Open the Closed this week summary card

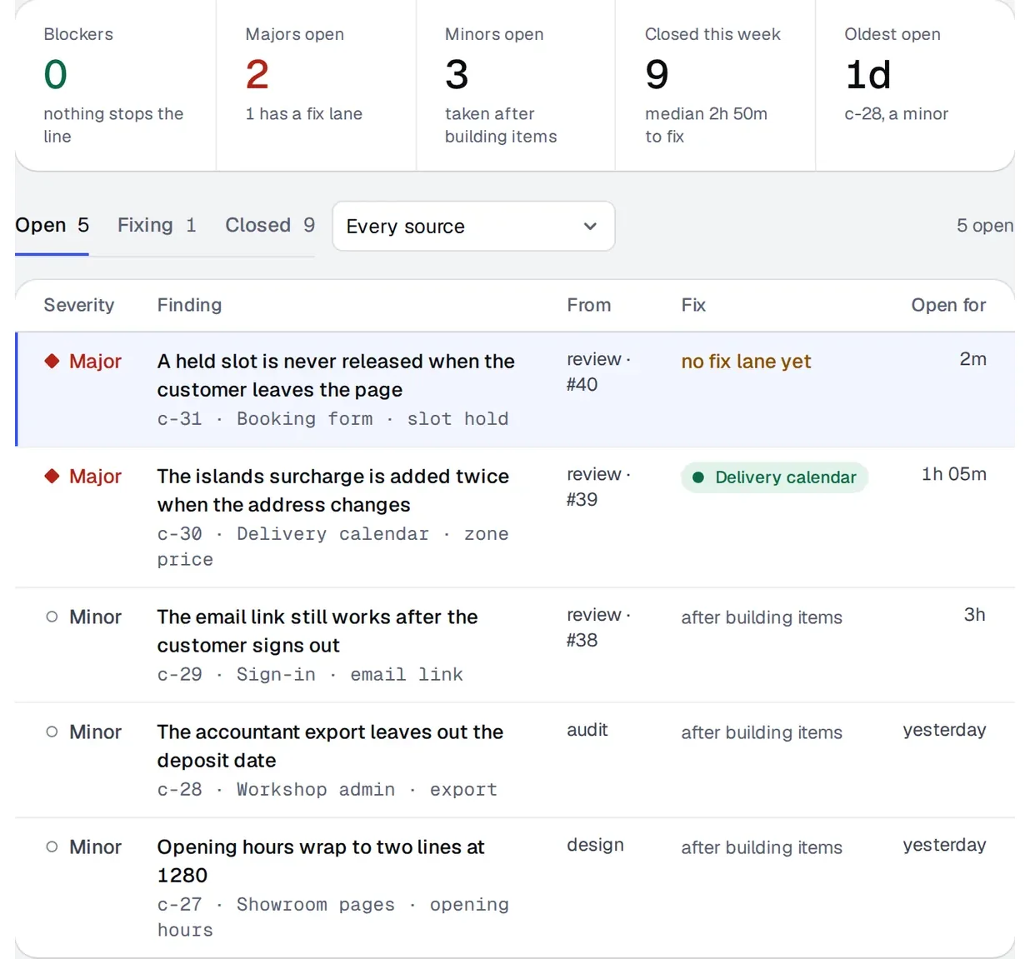pyautogui.click(x=715, y=86)
